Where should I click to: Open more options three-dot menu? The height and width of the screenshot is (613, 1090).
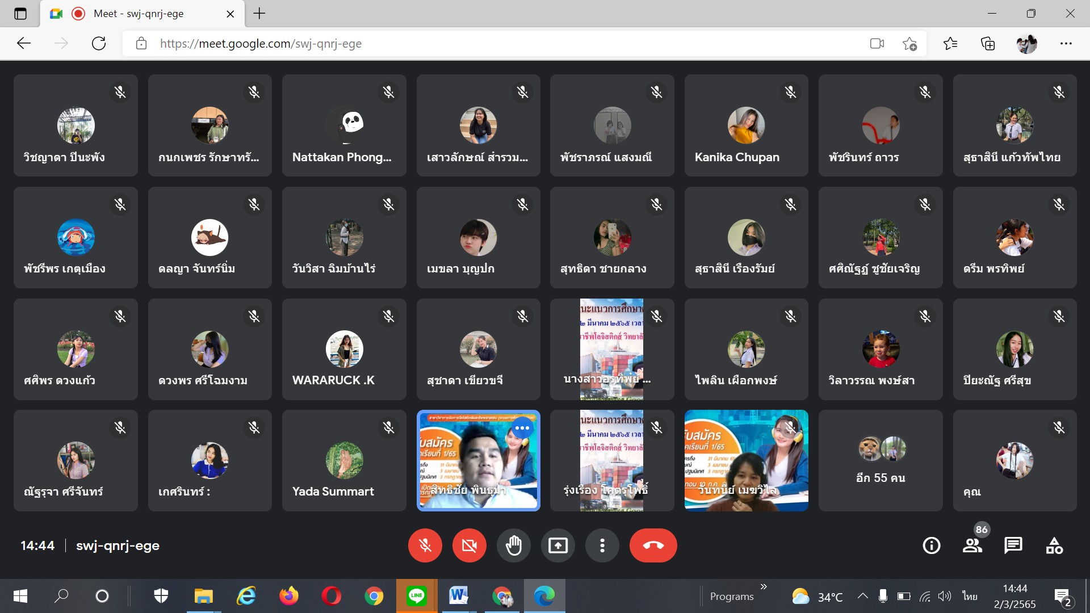[602, 545]
